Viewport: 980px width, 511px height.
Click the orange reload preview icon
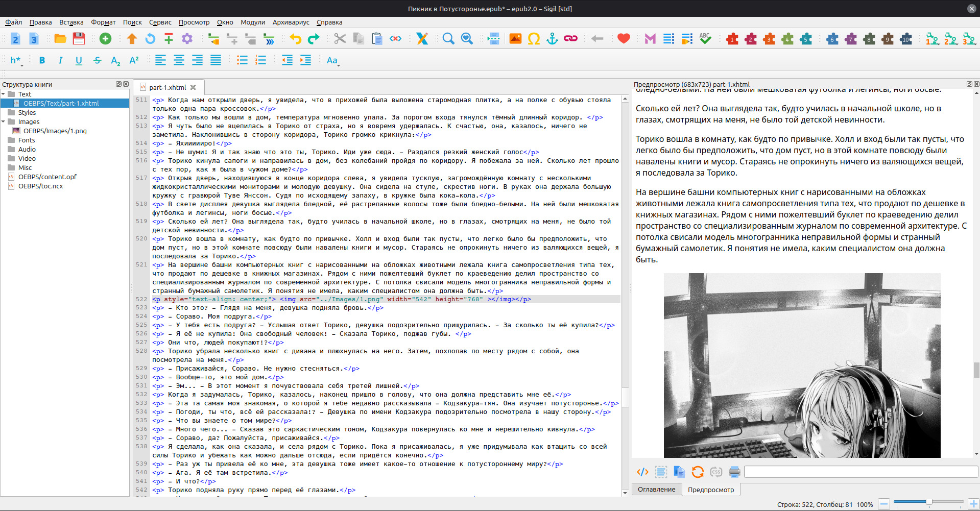tap(698, 472)
